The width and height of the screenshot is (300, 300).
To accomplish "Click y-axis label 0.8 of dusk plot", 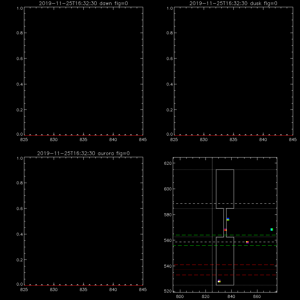I will coord(169,33).
